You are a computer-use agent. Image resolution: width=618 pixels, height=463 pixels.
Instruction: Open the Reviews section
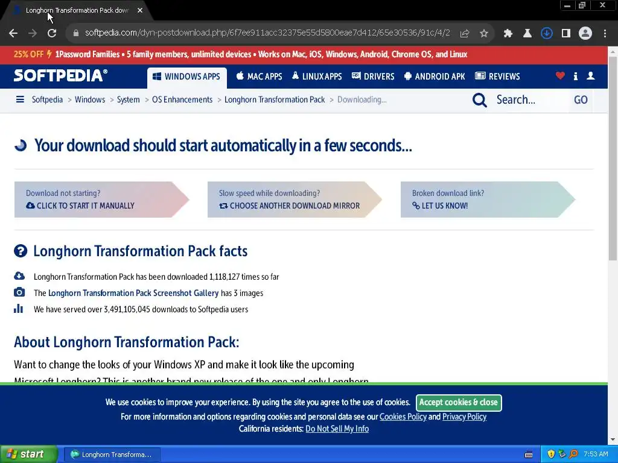tap(497, 77)
